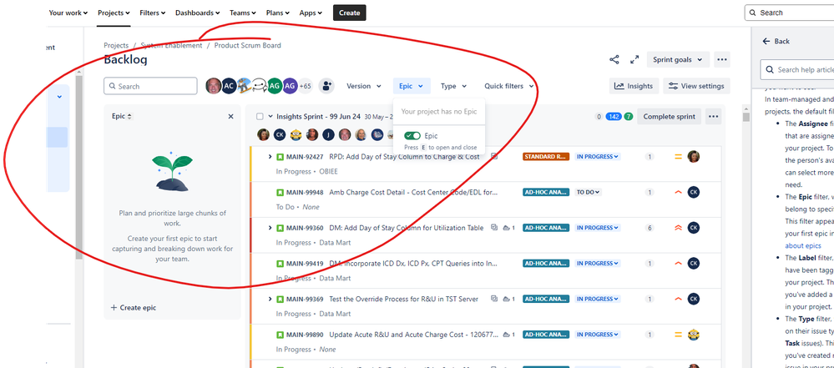Viewport: 834px width, 368px height.
Task: Open the Plans menu
Action: pyautogui.click(x=278, y=13)
